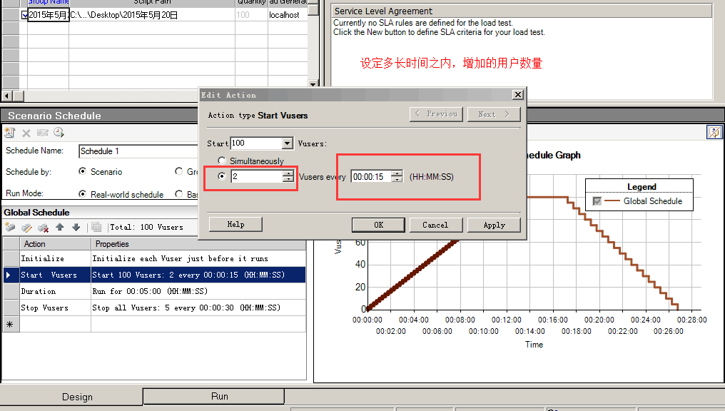Select the Basic schedule run mode radio
The width and height of the screenshot is (725, 411).
click(178, 194)
